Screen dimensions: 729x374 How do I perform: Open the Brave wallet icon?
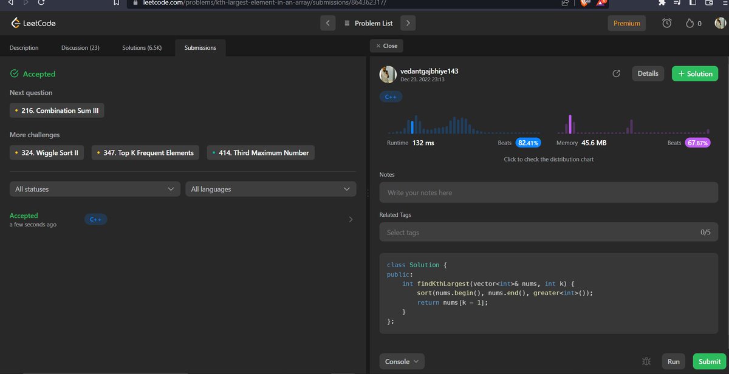coord(708,3)
